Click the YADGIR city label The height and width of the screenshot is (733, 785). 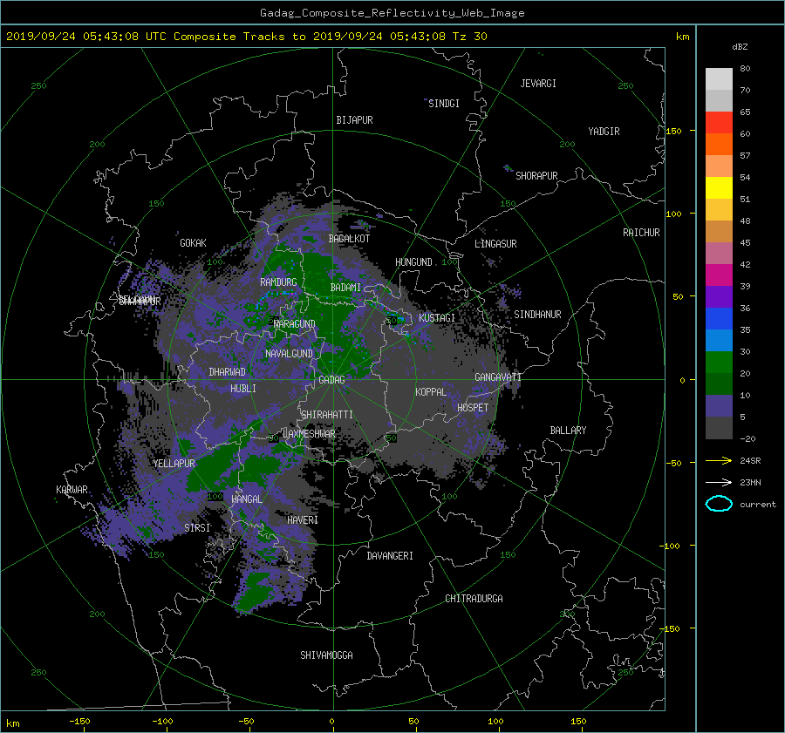[x=604, y=132]
